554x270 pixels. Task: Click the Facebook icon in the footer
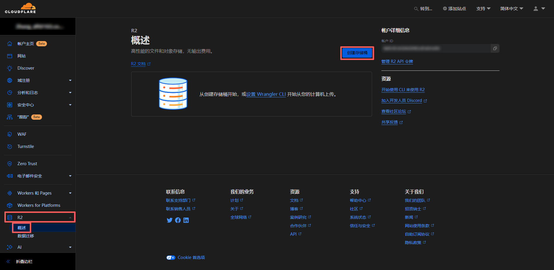click(178, 220)
